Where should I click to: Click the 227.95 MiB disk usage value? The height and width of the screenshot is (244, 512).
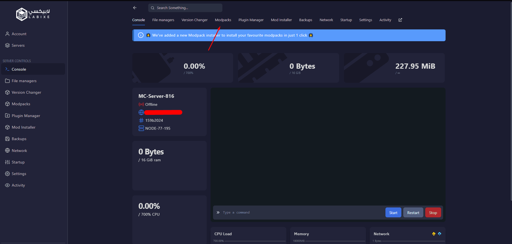pyautogui.click(x=415, y=66)
